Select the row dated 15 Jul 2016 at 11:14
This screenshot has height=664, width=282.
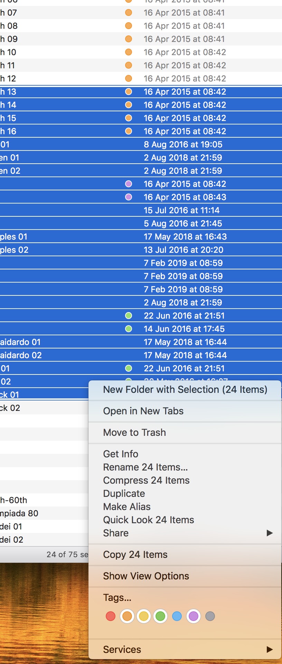(181, 210)
